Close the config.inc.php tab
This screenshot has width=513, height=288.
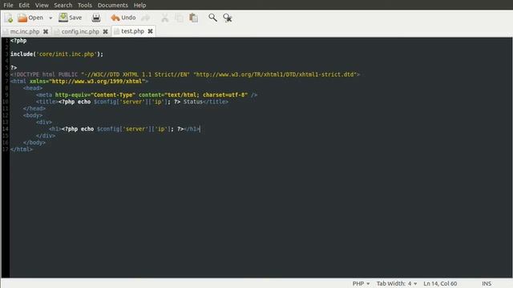[x=105, y=32]
